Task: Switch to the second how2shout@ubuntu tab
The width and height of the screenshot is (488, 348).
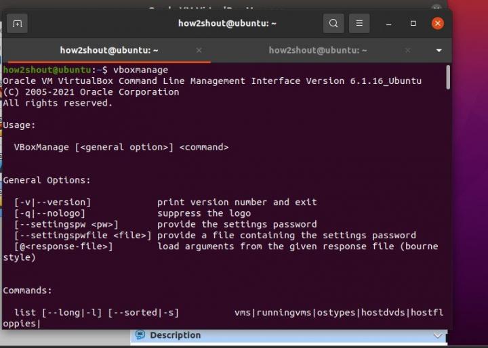Action: 317,51
